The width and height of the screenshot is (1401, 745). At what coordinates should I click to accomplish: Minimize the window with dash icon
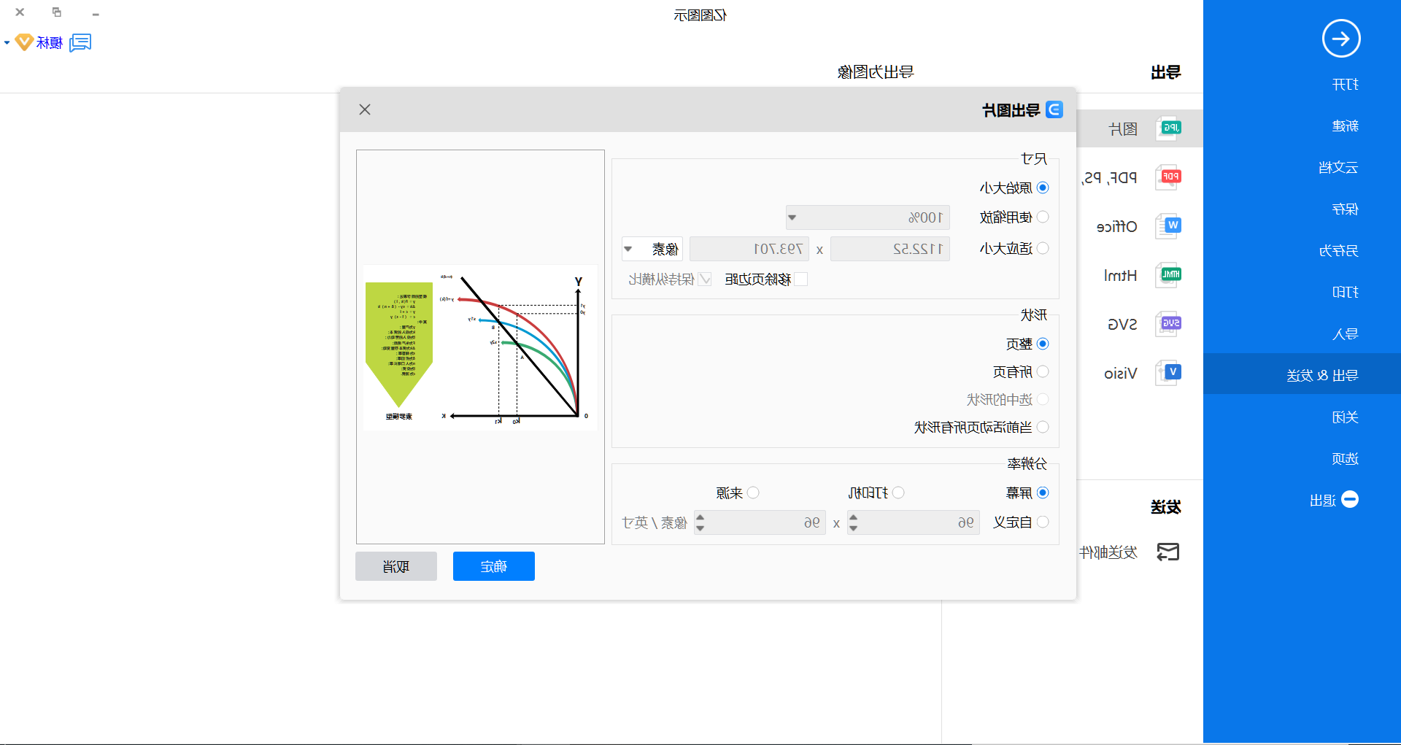pos(96,13)
